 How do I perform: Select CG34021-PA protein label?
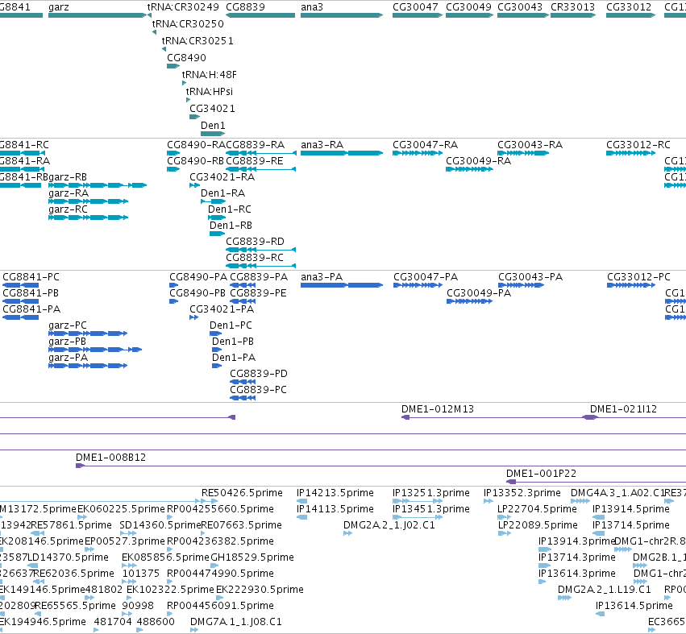[222, 309]
